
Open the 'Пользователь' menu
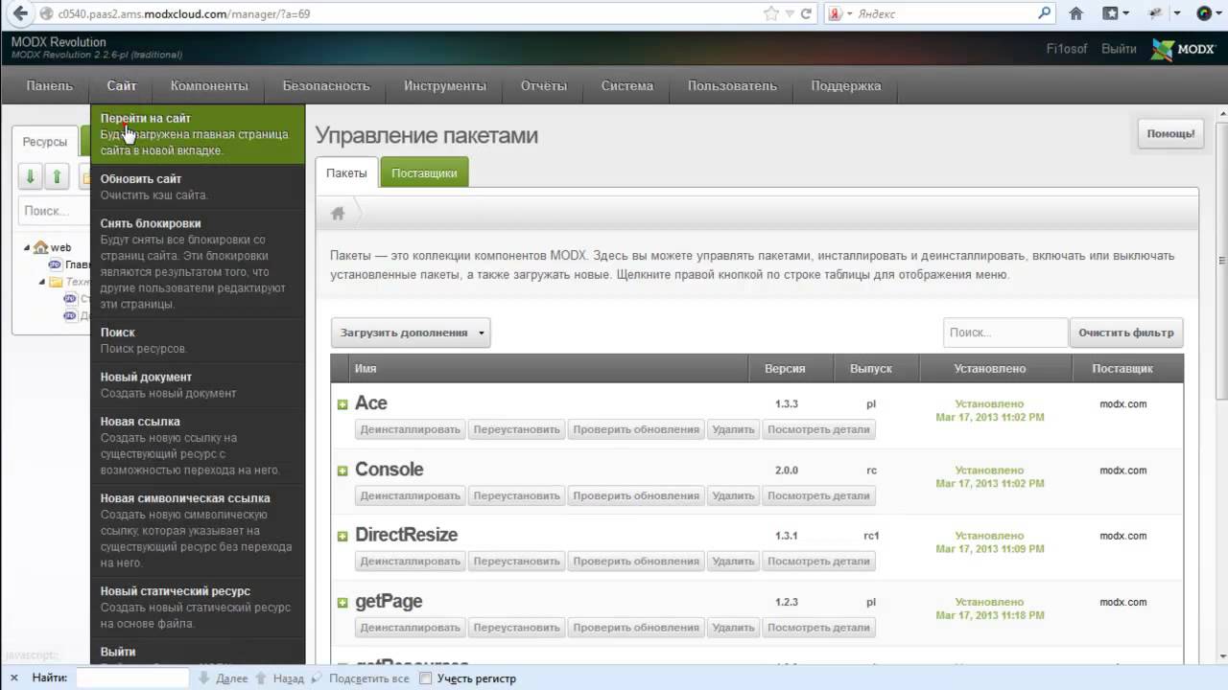click(x=732, y=85)
